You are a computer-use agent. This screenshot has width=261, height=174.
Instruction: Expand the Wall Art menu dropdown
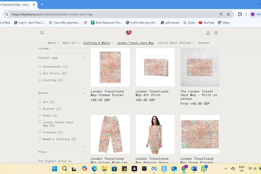click(71, 43)
